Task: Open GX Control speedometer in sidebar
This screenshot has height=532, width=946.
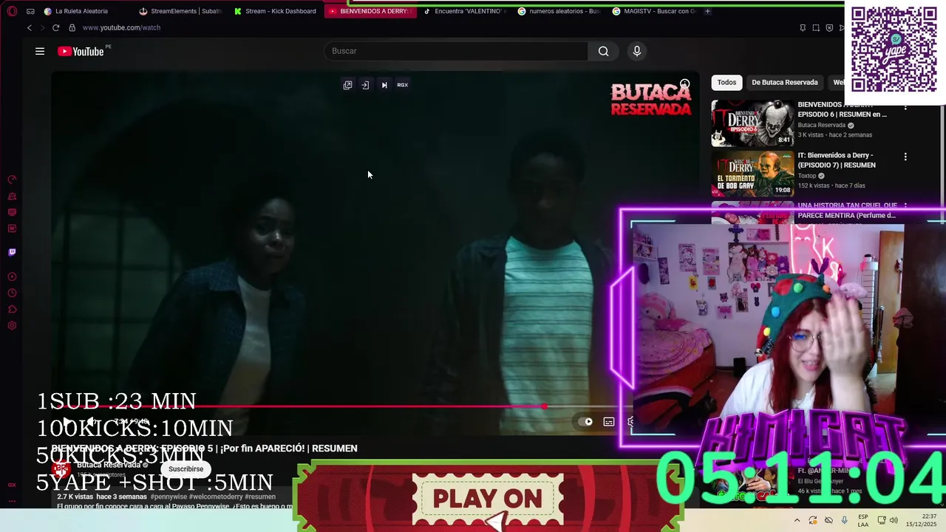Action: (x=12, y=180)
